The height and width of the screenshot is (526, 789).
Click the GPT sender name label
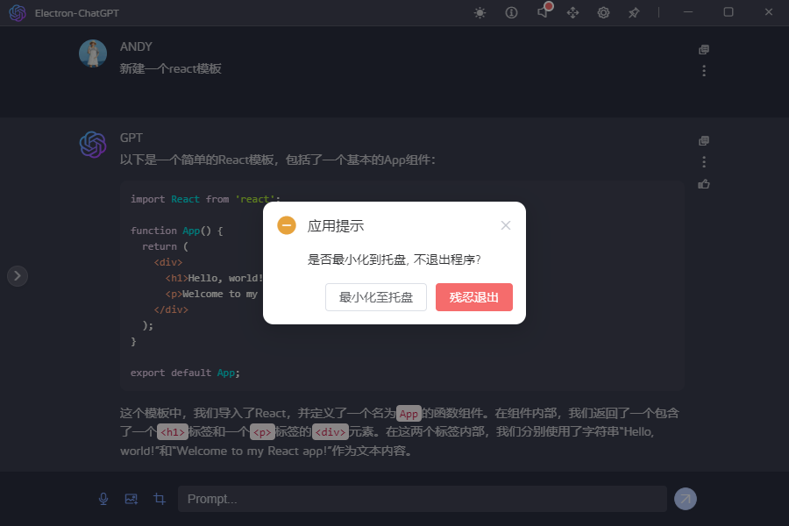pos(131,138)
